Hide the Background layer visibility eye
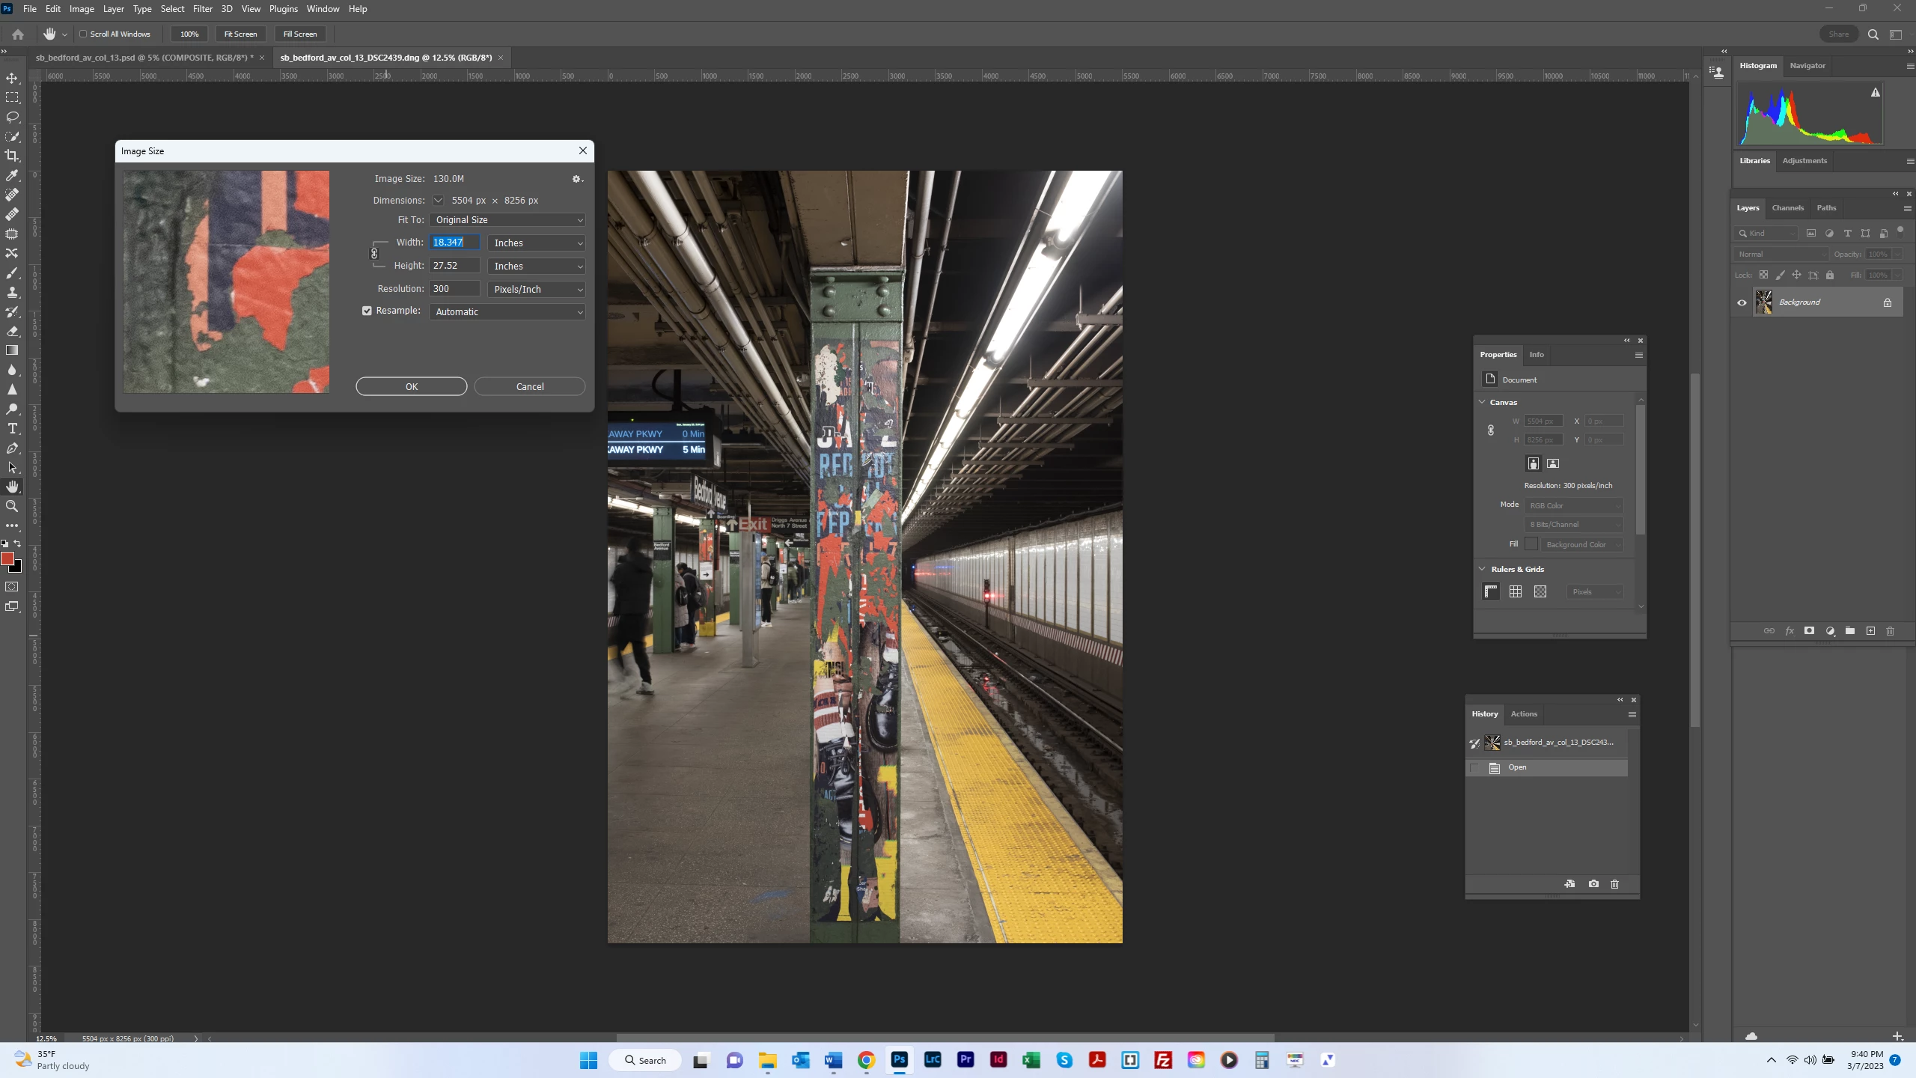 coord(1742,302)
